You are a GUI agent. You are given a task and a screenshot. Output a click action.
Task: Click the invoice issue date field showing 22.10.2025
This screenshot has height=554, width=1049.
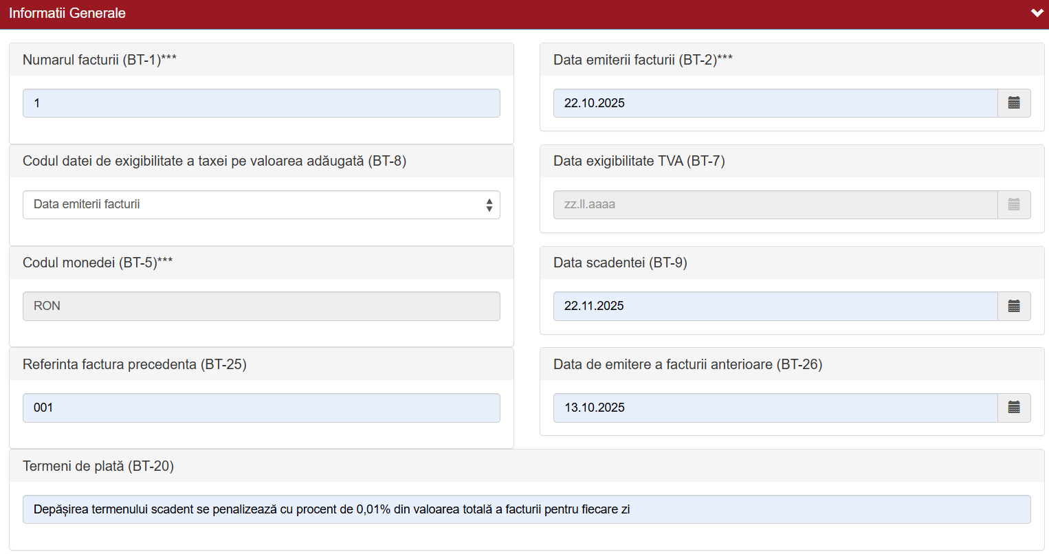coord(775,103)
